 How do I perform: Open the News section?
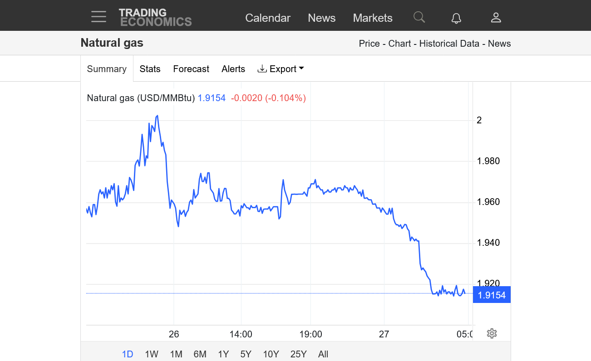tap(321, 18)
